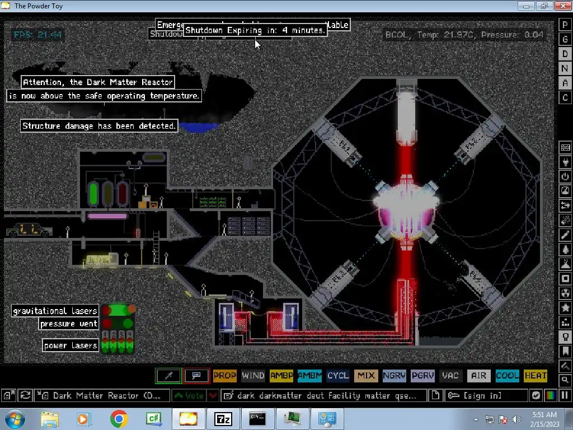The width and height of the screenshot is (573, 430).
Task: Open the Decoration tools (brush icon)
Action: (565, 366)
